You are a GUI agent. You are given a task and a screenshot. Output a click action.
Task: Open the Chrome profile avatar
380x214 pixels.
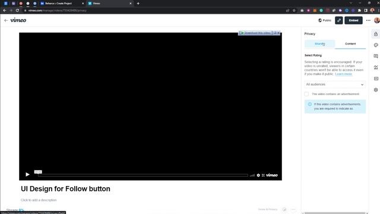click(372, 10)
